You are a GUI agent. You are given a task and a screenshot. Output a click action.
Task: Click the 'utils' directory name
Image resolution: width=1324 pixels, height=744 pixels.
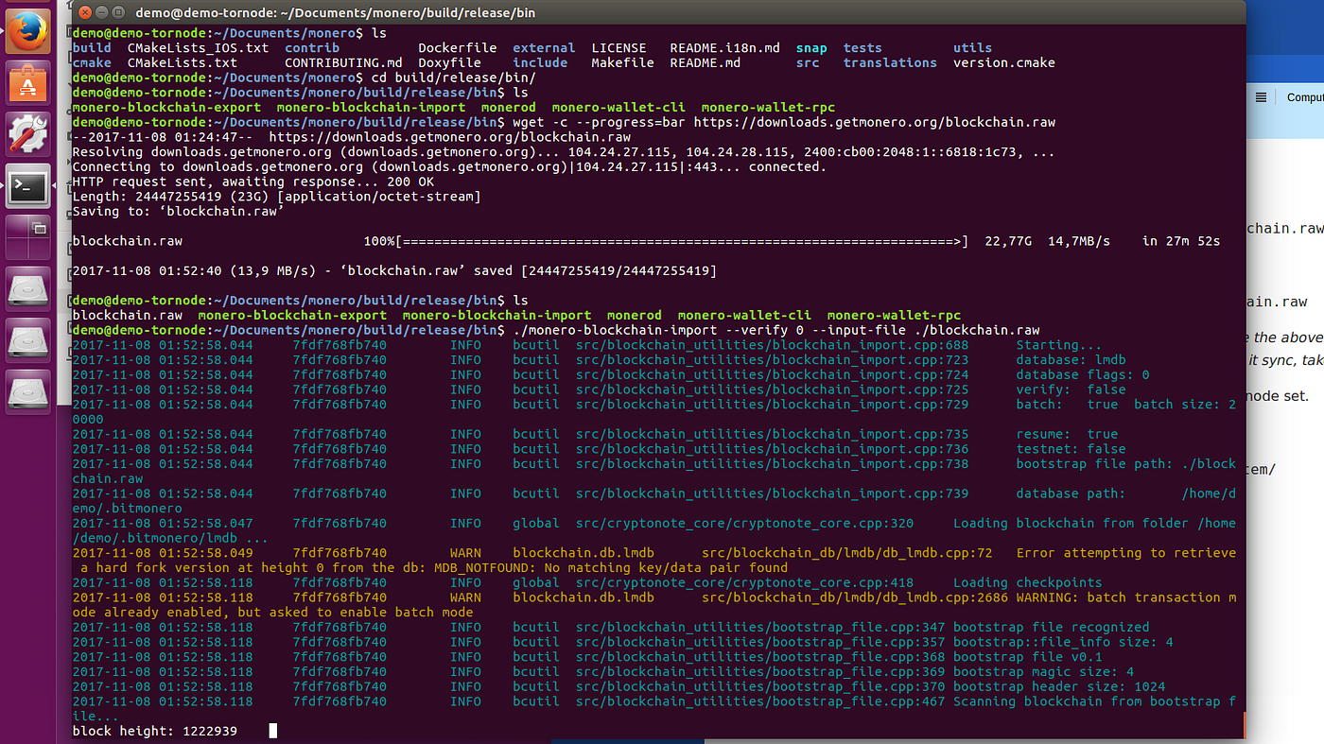(973, 47)
